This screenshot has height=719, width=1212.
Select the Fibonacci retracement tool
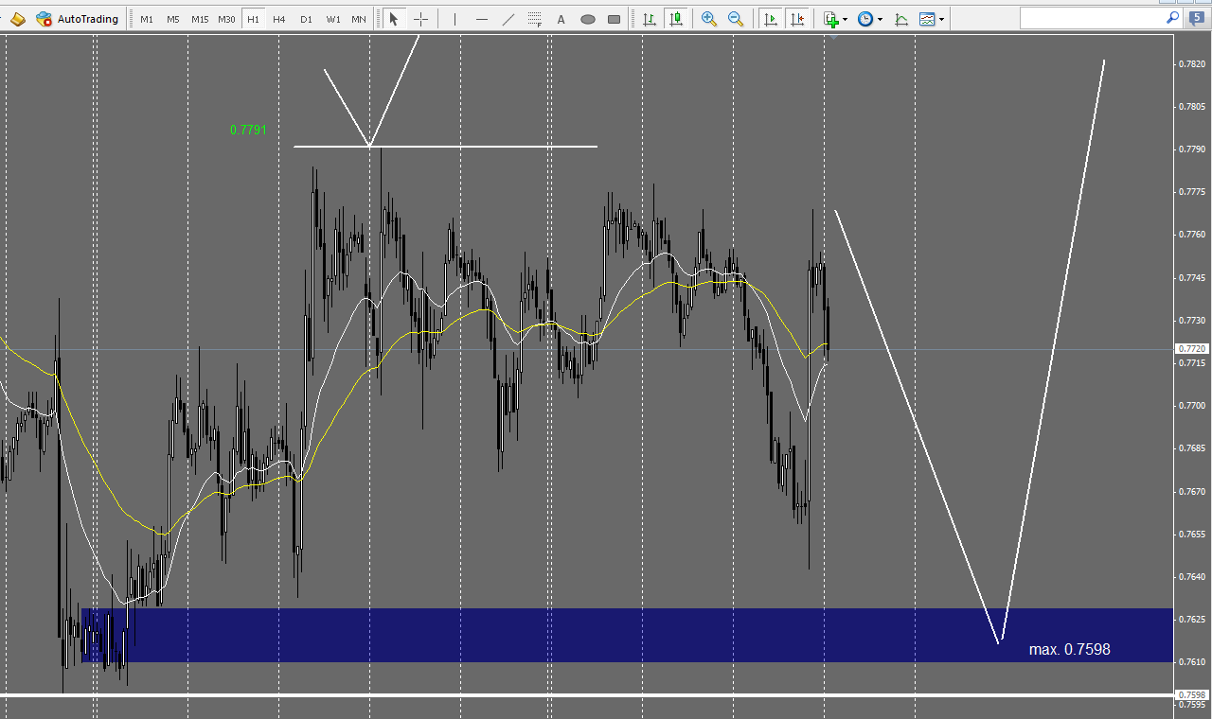pos(534,18)
